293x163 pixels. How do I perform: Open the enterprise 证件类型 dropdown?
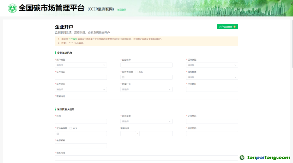pos(212,65)
